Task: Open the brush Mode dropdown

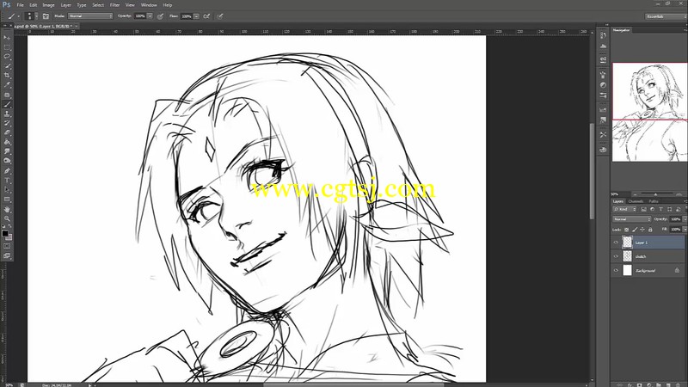Action: tap(90, 16)
